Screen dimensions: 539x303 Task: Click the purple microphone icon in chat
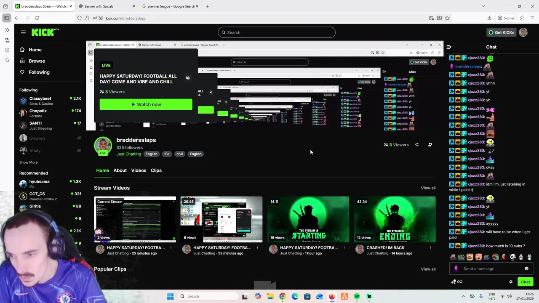(456, 268)
